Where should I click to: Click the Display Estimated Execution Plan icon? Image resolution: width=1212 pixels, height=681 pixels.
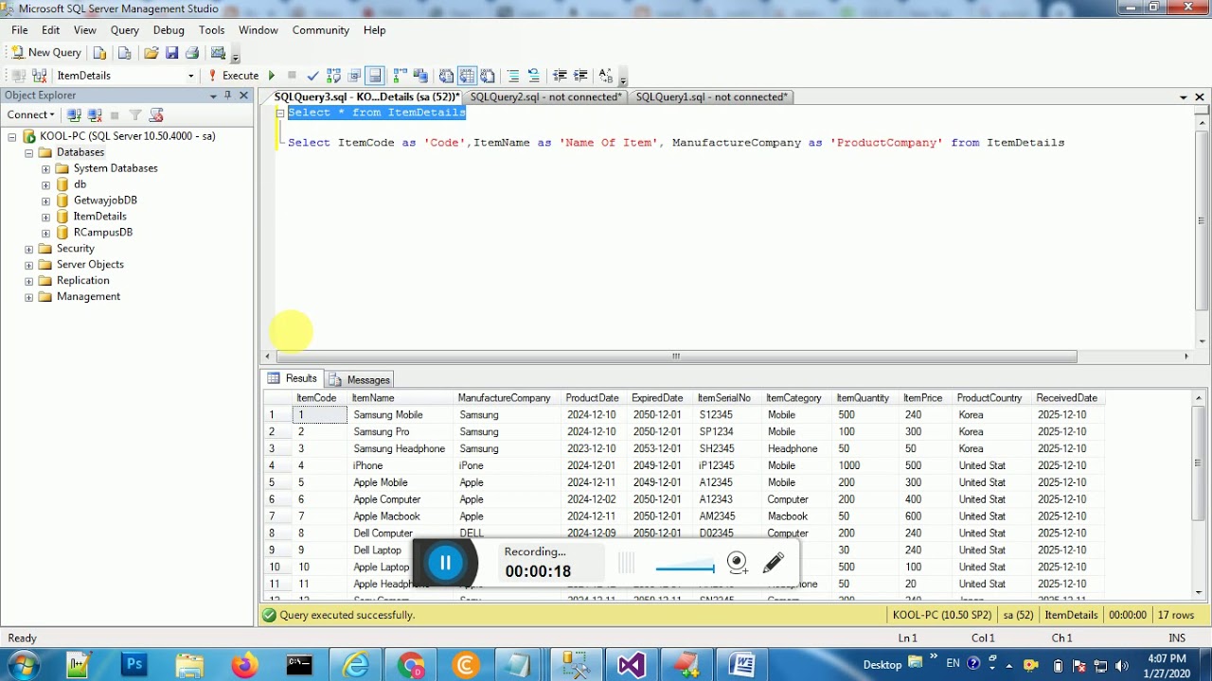tap(333, 76)
